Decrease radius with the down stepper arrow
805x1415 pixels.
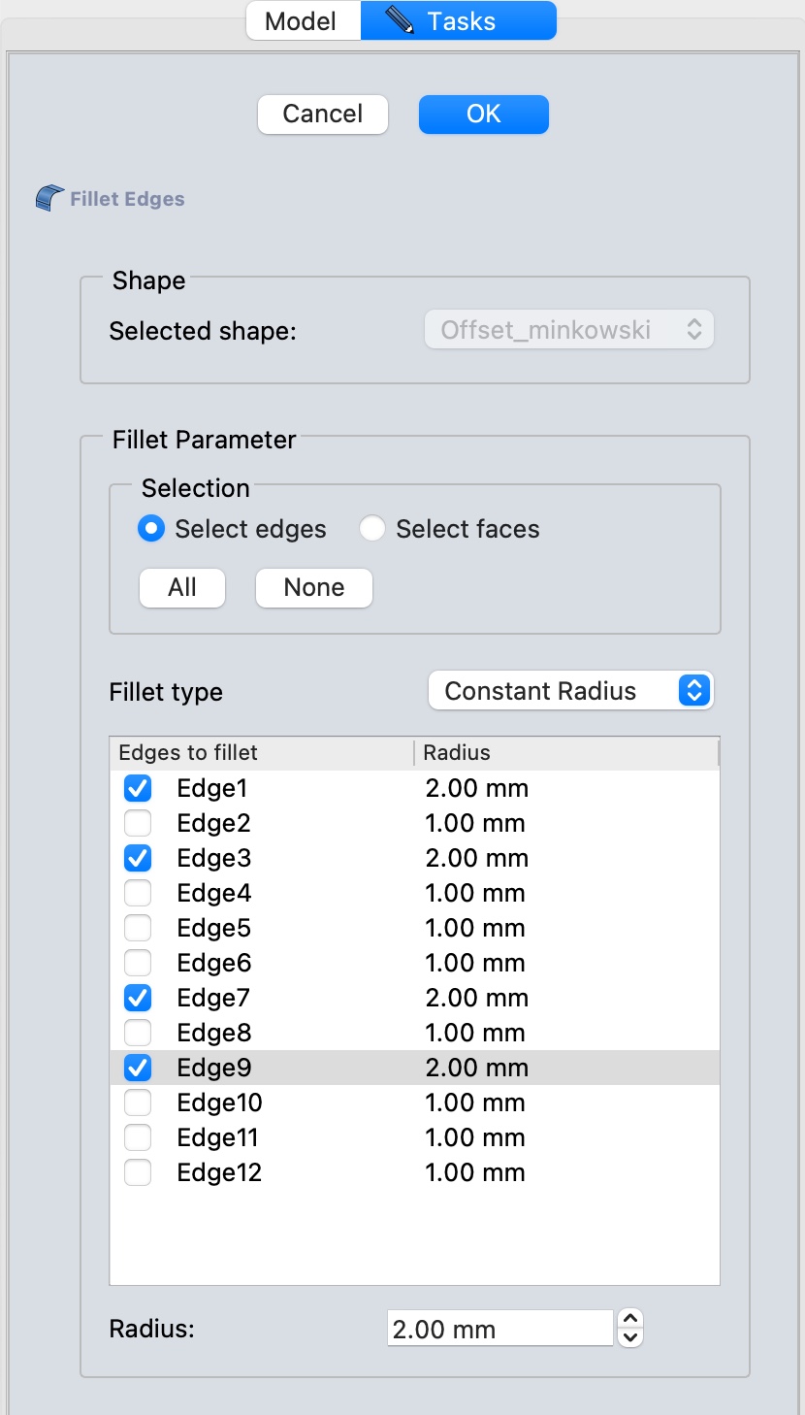[x=630, y=1337]
